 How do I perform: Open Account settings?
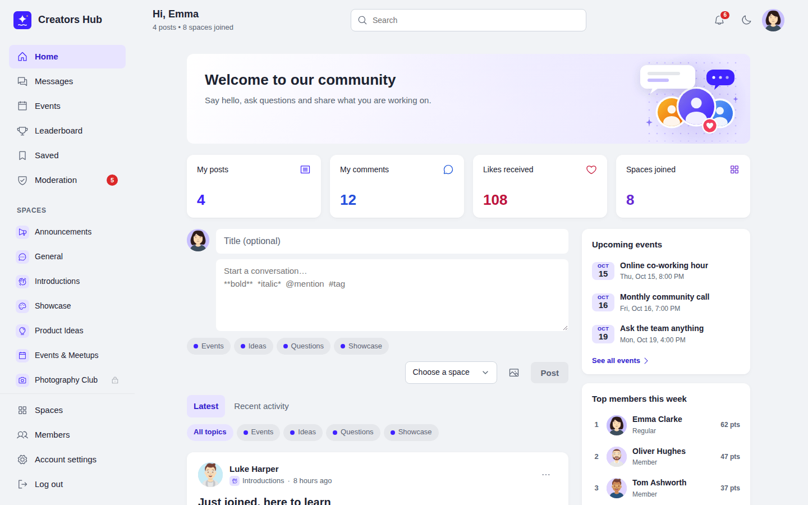click(x=67, y=460)
